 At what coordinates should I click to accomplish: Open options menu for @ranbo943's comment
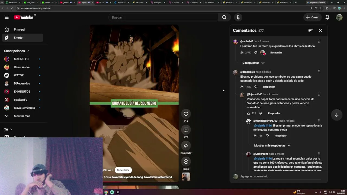tap(319, 41)
